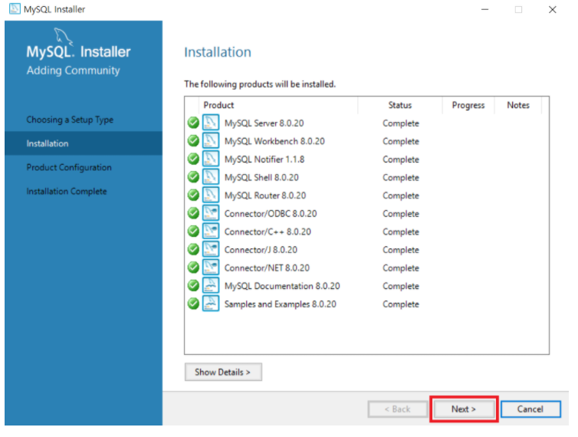This screenshot has width=578, height=437.
Task: Click the green checkmark beside Connector/NET 8.0.20
Action: click(x=193, y=268)
